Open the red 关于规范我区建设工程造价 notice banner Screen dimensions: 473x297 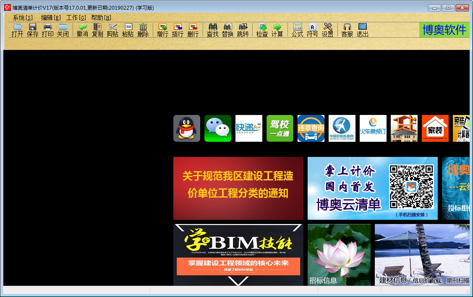[x=238, y=188]
